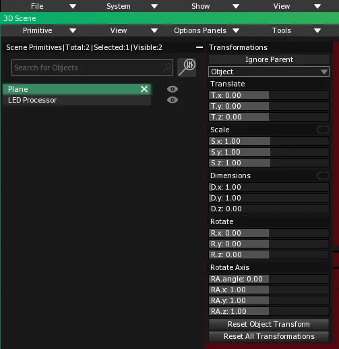Expand the Options Panels arrow
Image resolution: width=339 pixels, height=349 pixels.
coord(236,30)
